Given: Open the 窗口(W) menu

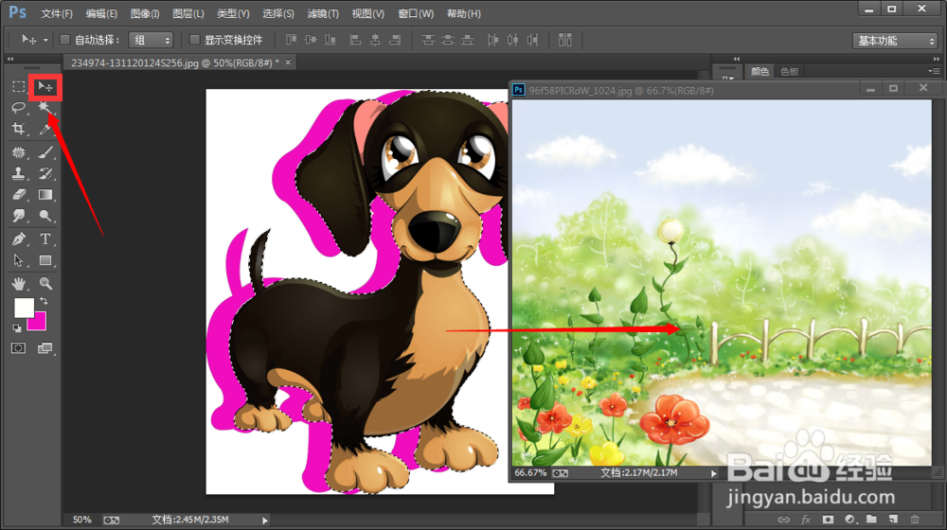Looking at the screenshot, I should click(416, 13).
